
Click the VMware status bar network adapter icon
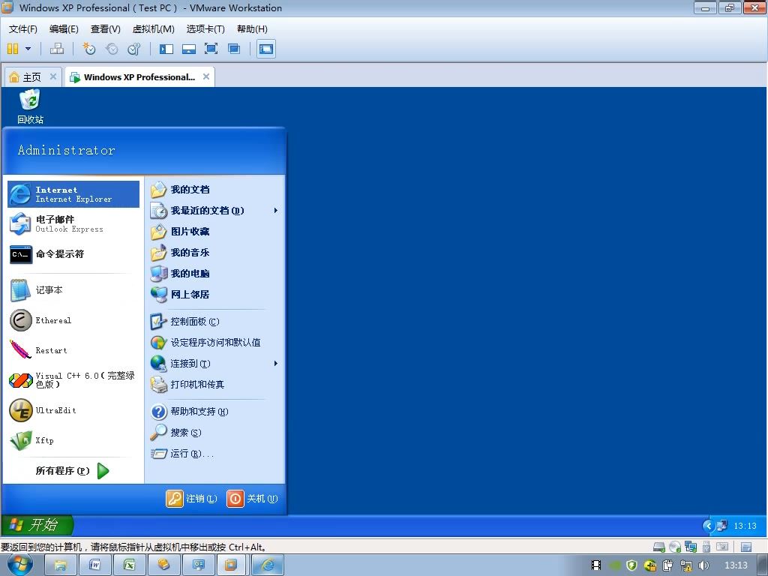pyautogui.click(x=691, y=547)
